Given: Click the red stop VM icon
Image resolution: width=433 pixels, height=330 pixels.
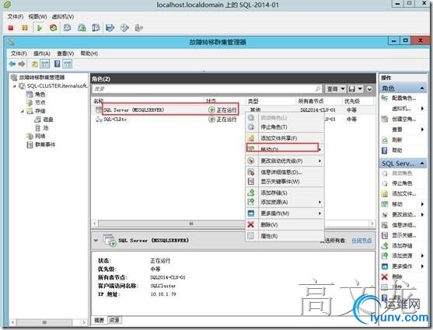Looking at the screenshot, I should click(x=11, y=28).
